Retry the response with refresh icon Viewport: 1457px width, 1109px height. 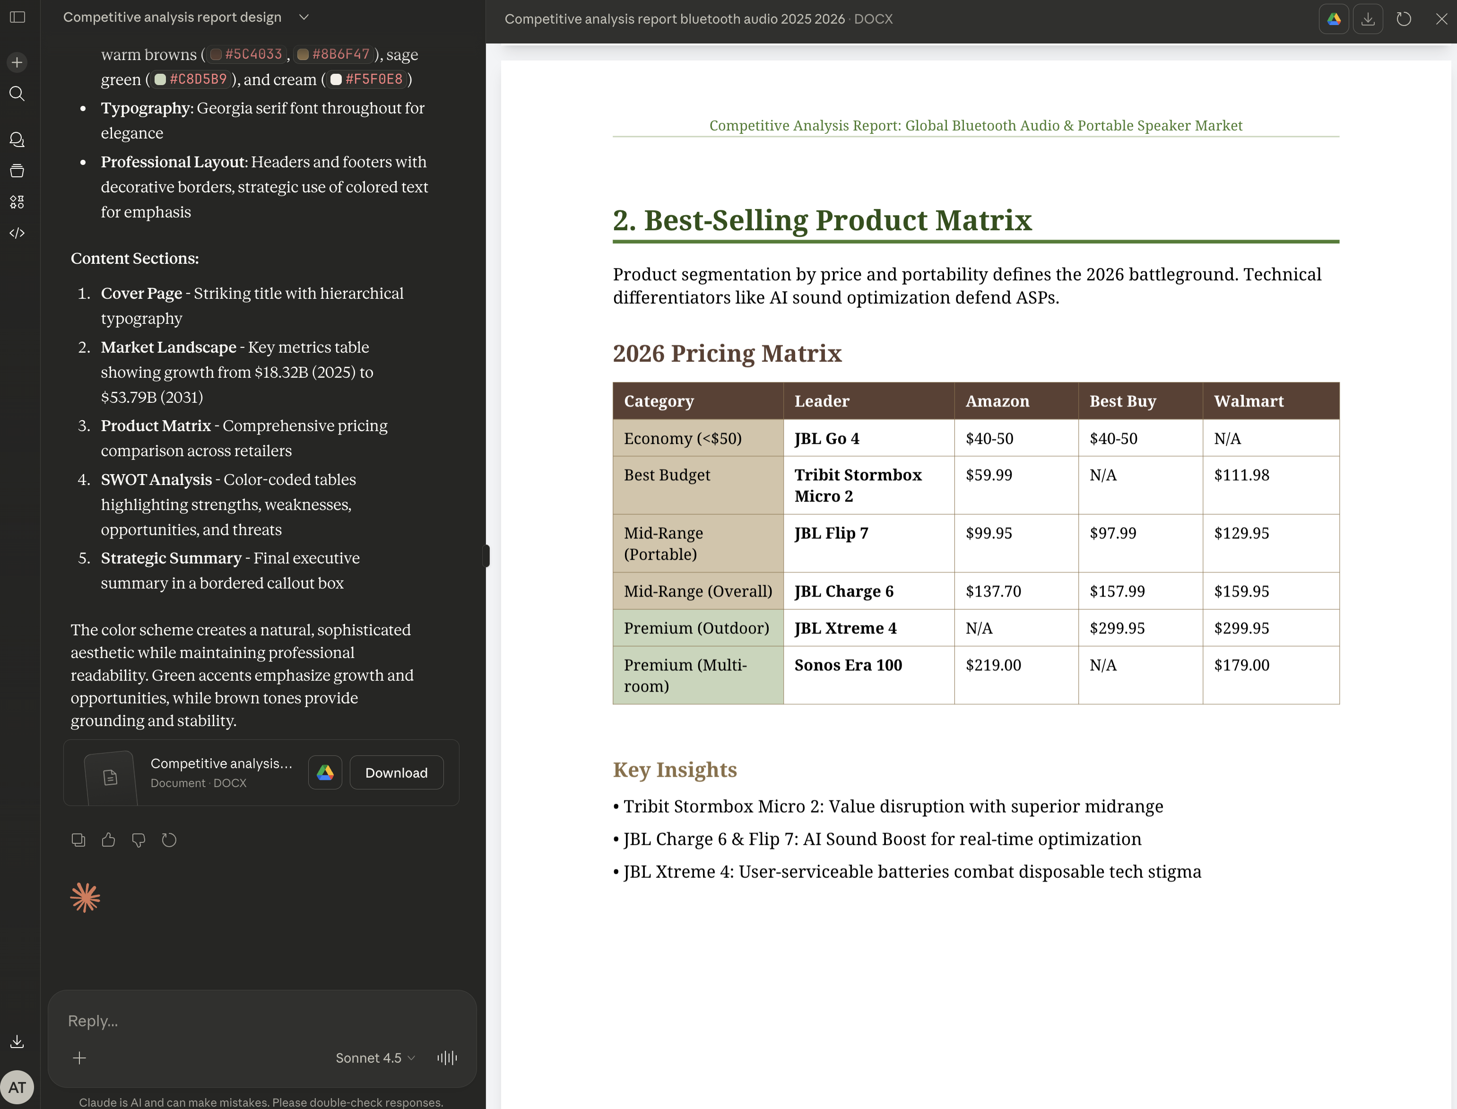(169, 840)
